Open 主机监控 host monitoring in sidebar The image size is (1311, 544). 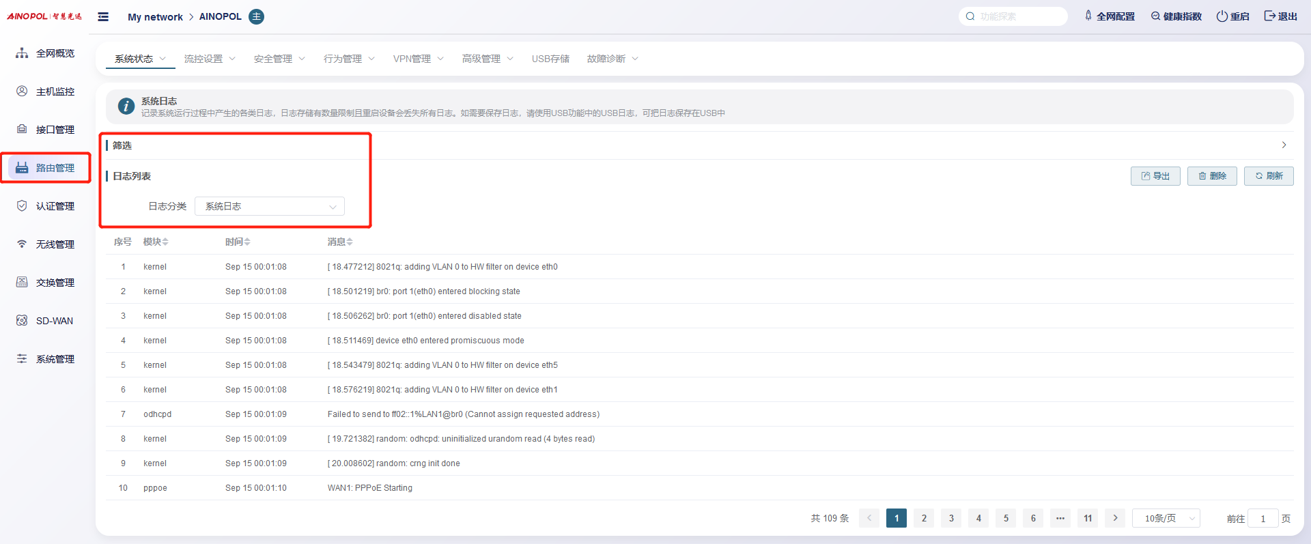[46, 91]
